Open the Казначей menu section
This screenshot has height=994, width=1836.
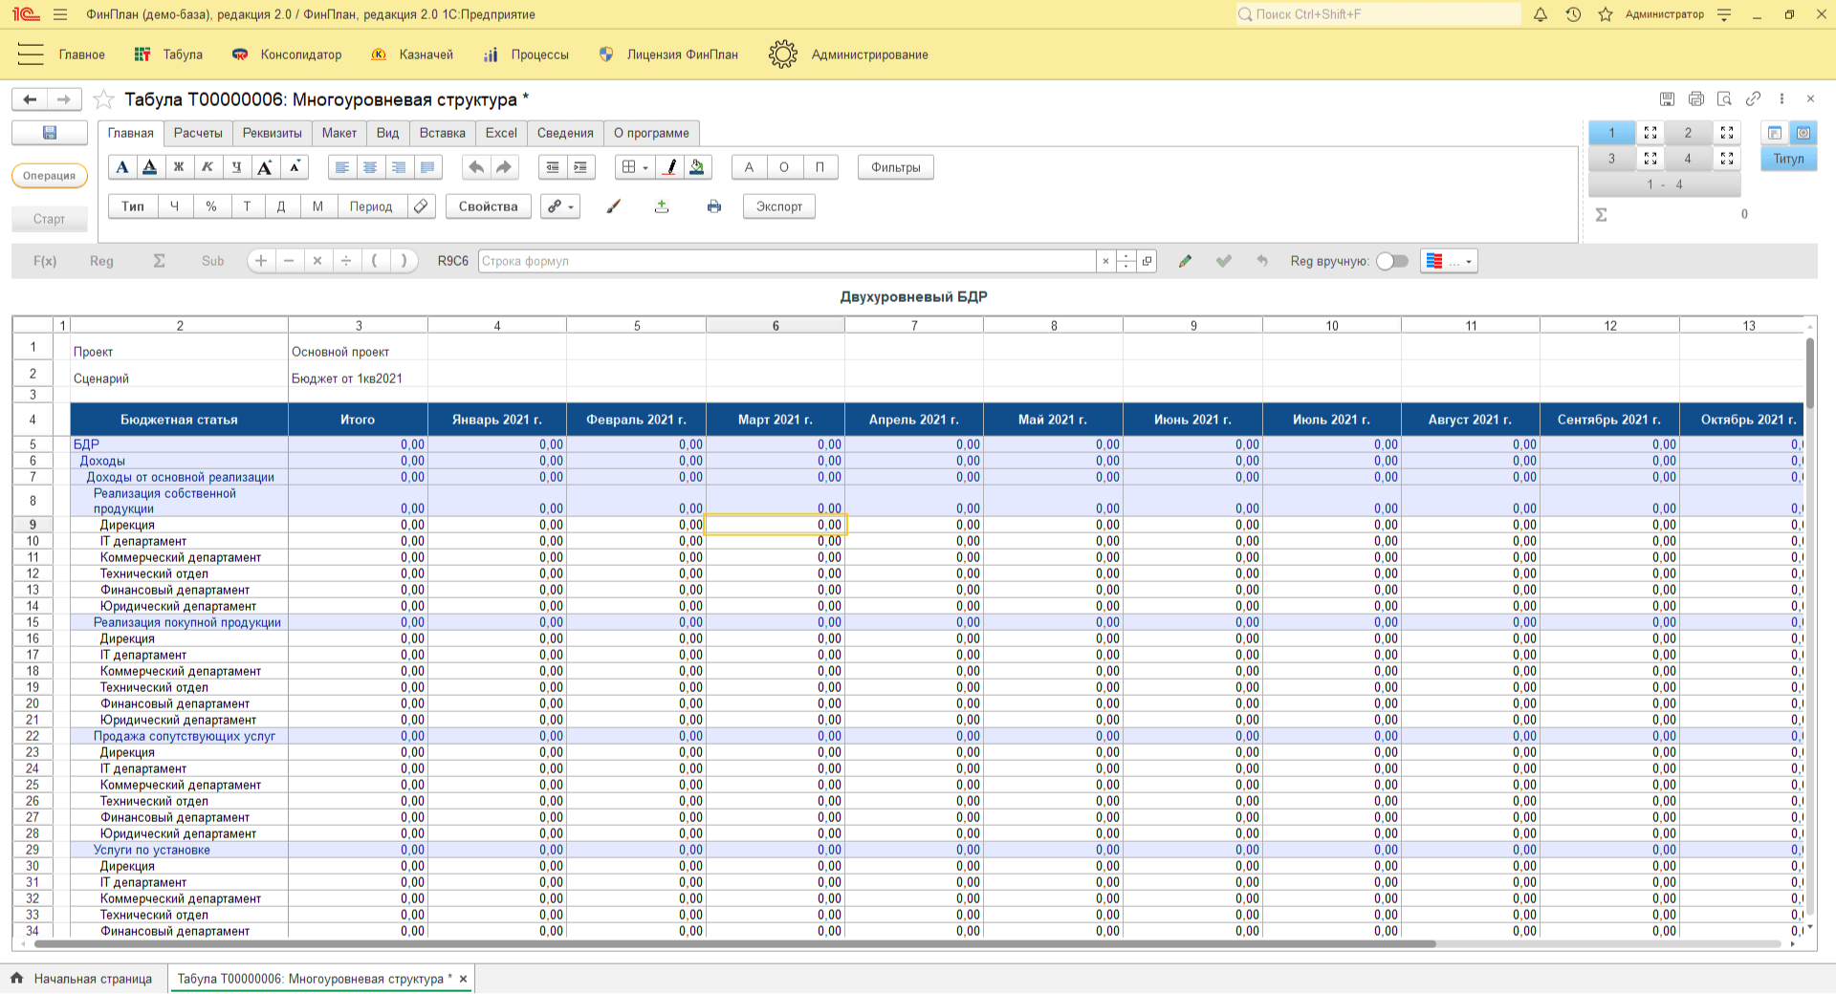point(413,54)
